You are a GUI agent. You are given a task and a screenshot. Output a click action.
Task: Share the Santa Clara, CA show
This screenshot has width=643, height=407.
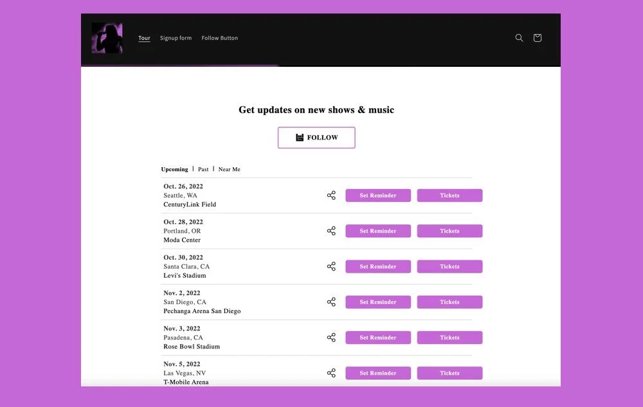[x=331, y=266]
